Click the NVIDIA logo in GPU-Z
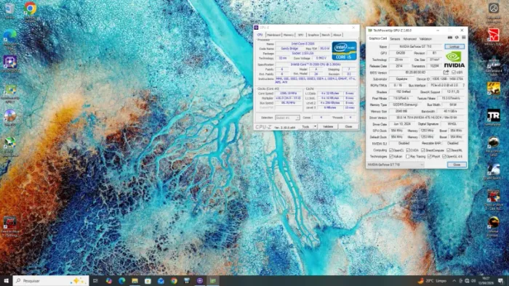Image resolution: width=509 pixels, height=286 pixels. point(454,60)
